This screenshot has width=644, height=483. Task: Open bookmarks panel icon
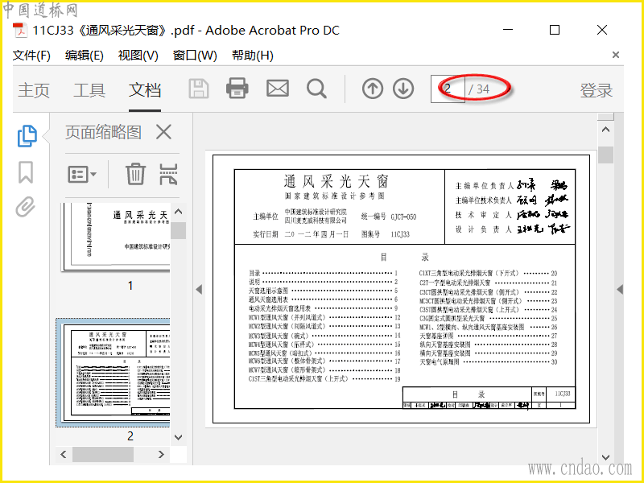click(26, 171)
